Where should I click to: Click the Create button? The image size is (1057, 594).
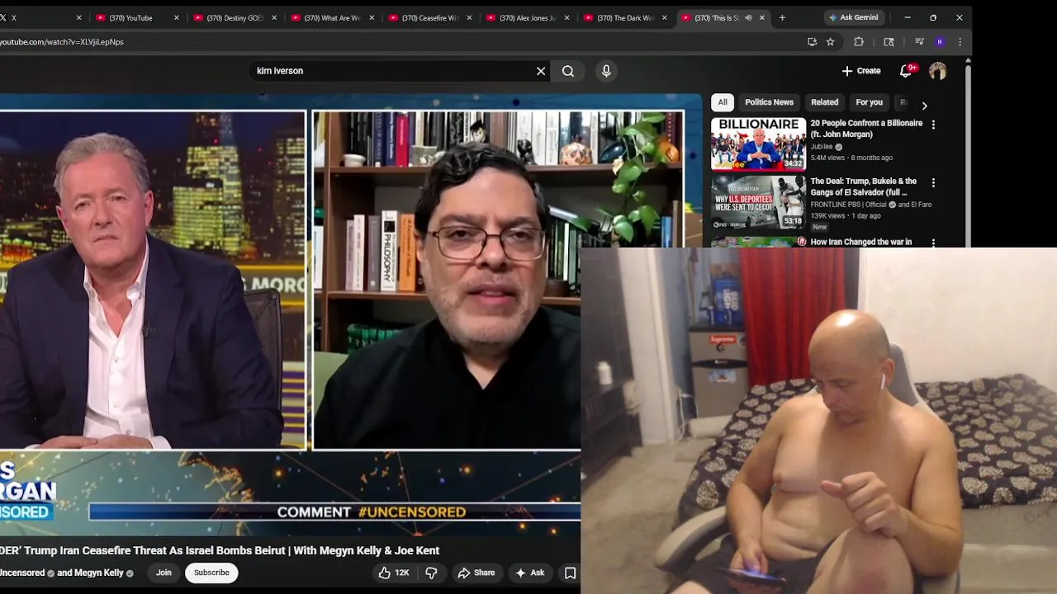(x=861, y=71)
